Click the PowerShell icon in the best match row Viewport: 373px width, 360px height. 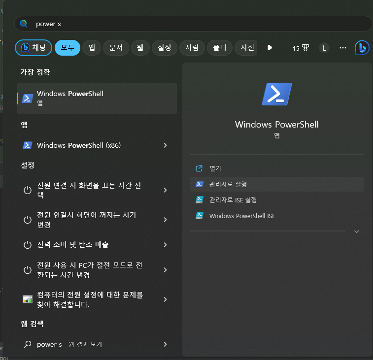28,98
